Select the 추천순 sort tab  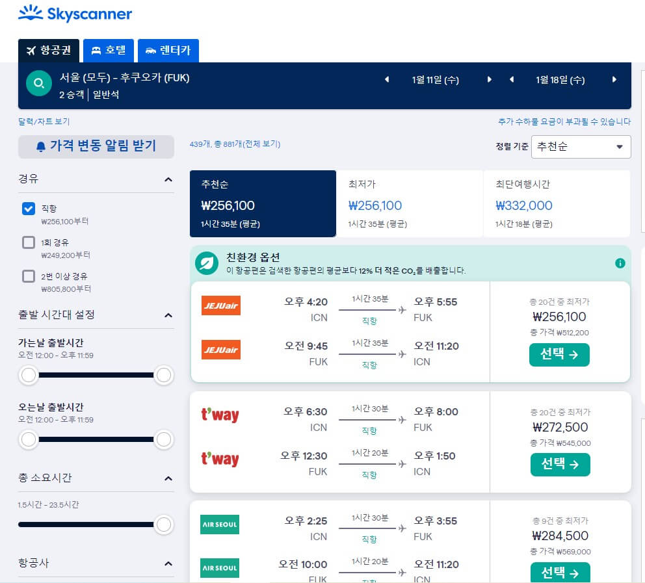(x=263, y=203)
